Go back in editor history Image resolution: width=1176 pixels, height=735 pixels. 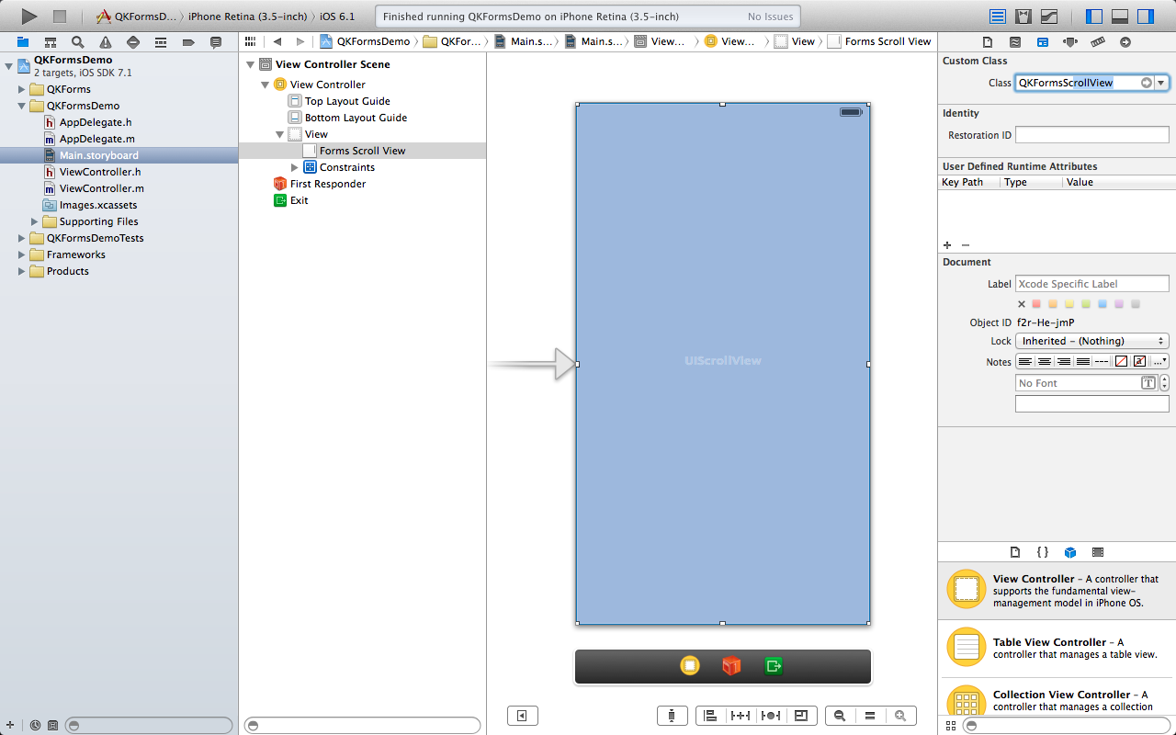click(277, 41)
